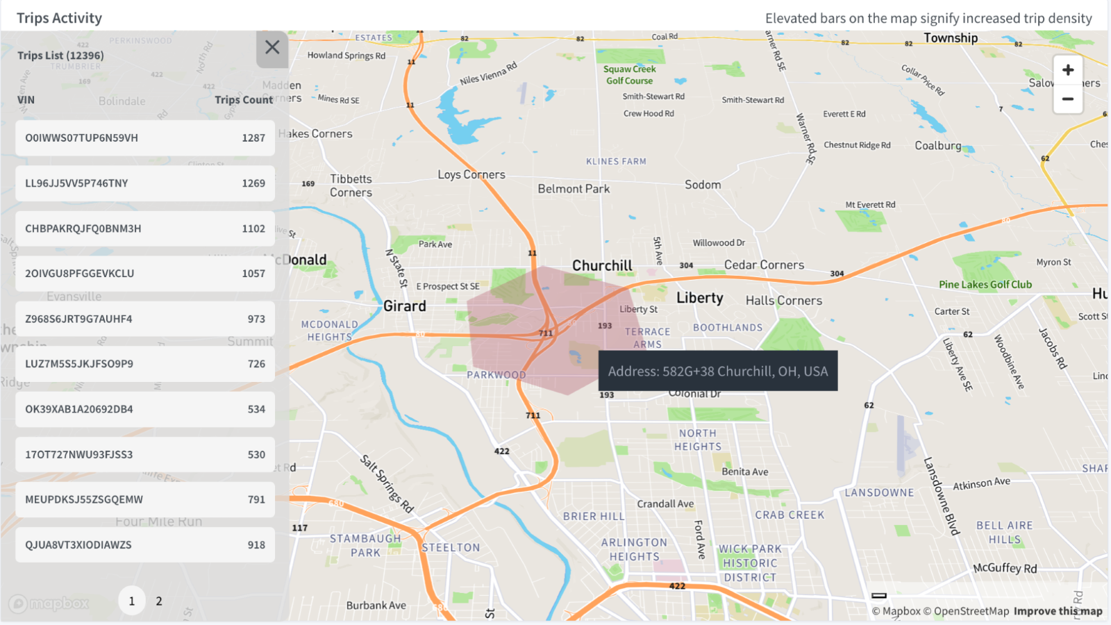The image size is (1111, 625).
Task: Click the Belmont Park map label
Action: [574, 189]
